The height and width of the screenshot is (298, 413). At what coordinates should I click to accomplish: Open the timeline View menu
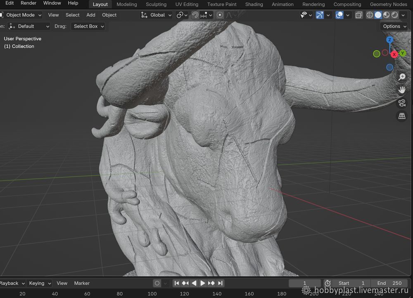point(62,283)
